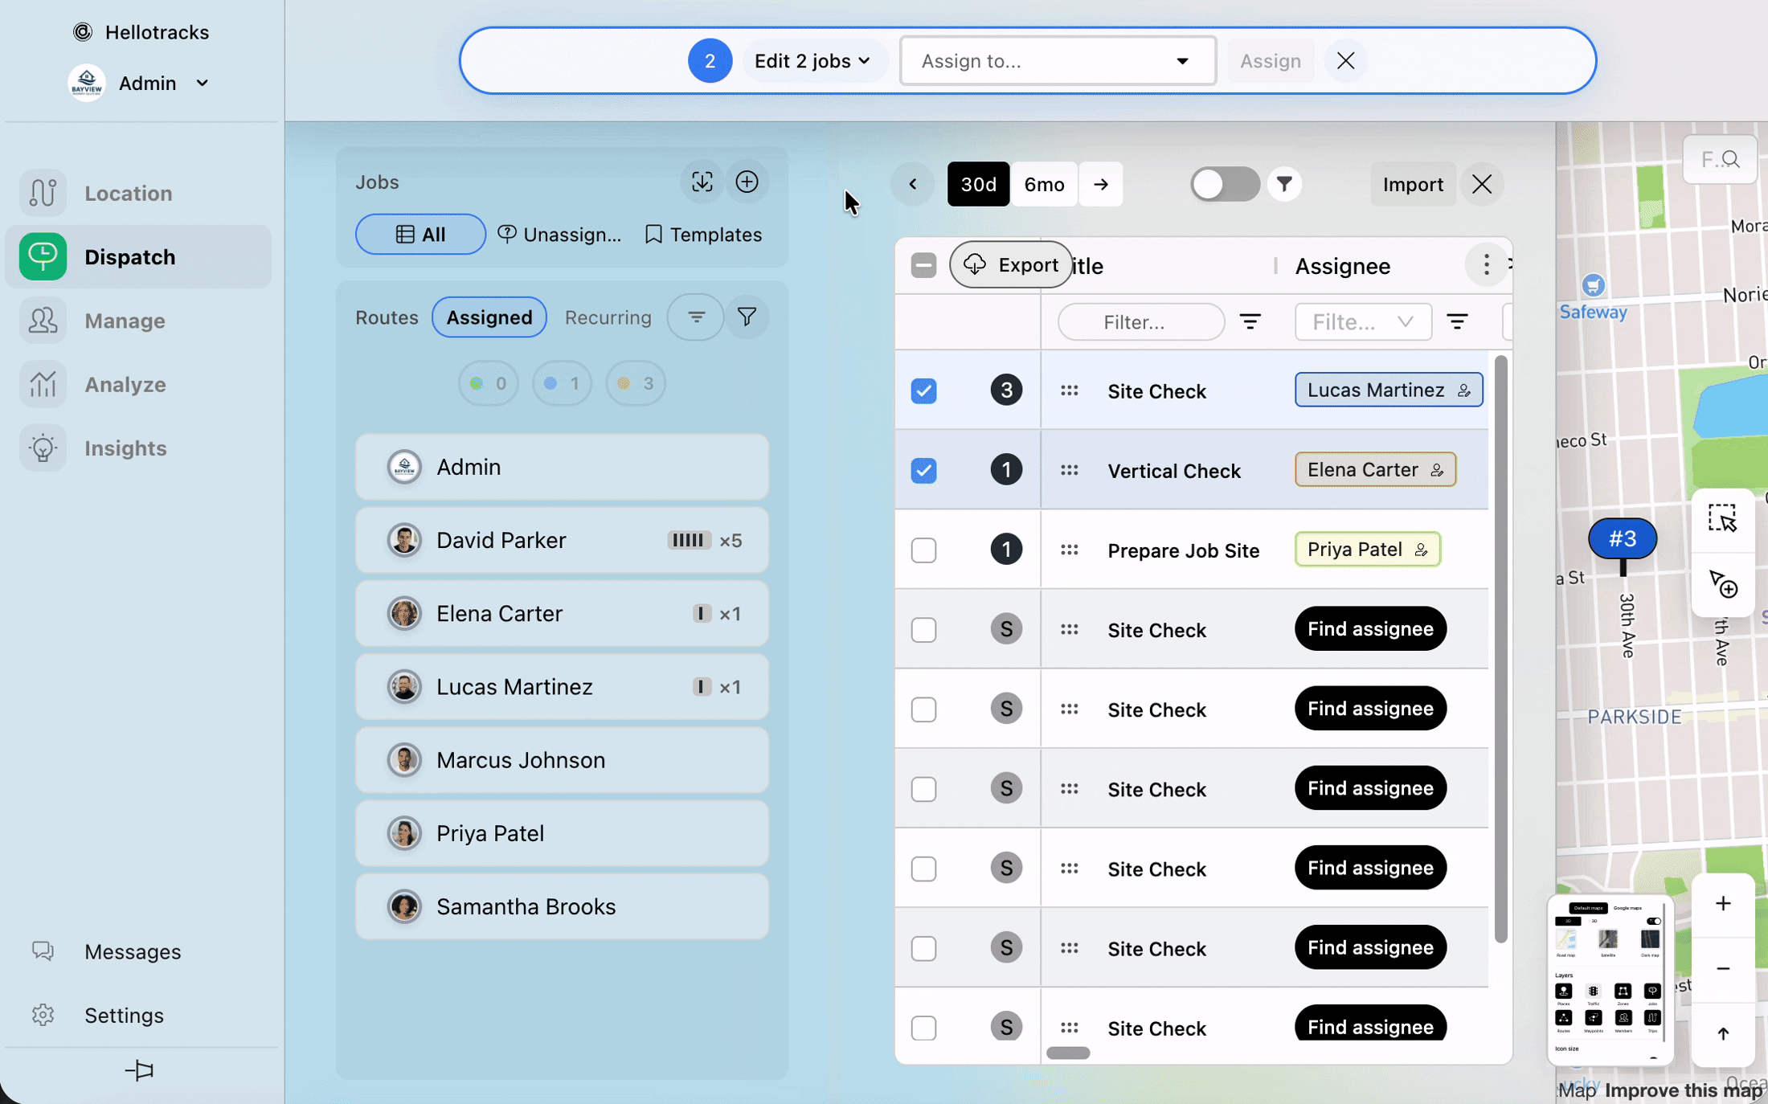The width and height of the screenshot is (1768, 1104).
Task: Switch to the Templates tab
Action: [x=703, y=235]
